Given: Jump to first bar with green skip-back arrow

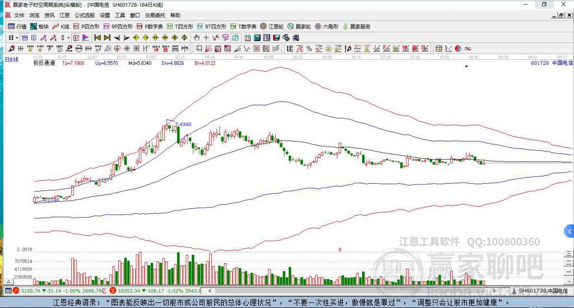Looking at the screenshot, I should 97,38.
